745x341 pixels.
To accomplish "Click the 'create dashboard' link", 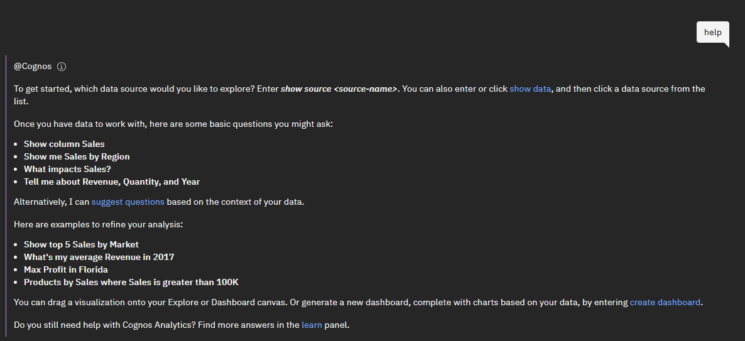I will tap(665, 303).
